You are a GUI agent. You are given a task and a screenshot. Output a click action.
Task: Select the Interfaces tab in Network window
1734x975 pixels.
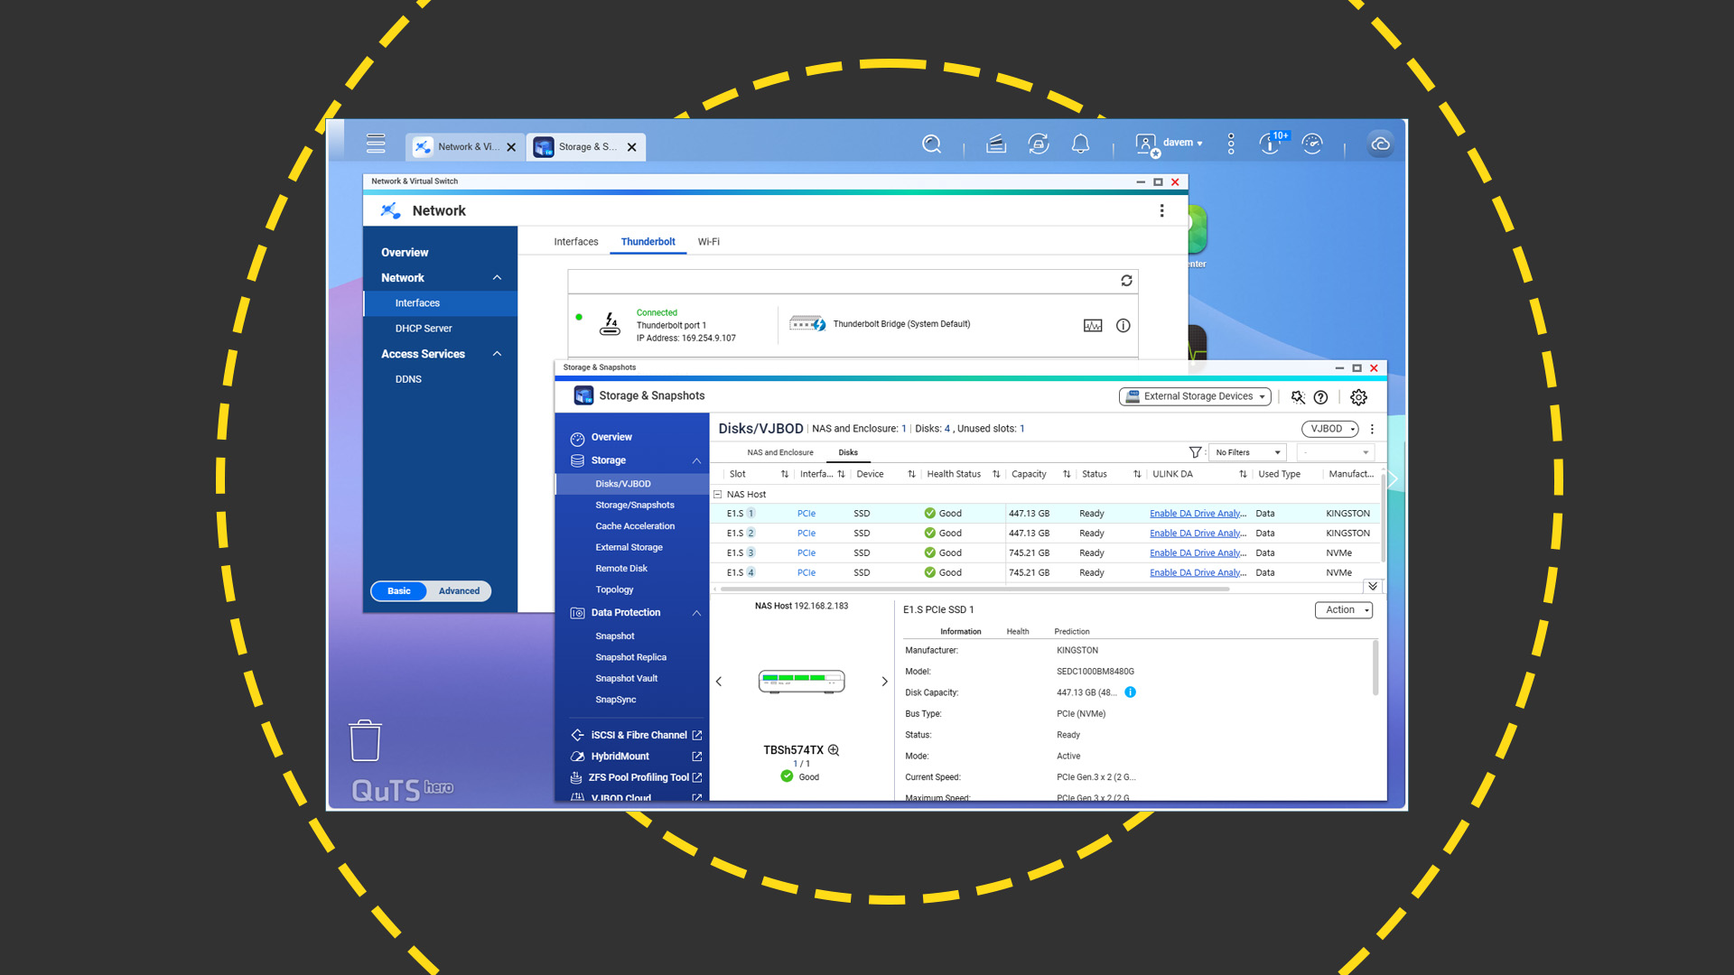click(x=576, y=242)
